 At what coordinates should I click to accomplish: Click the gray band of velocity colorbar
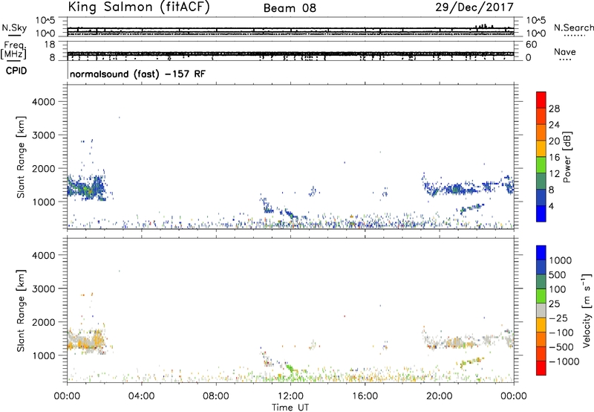(541, 310)
